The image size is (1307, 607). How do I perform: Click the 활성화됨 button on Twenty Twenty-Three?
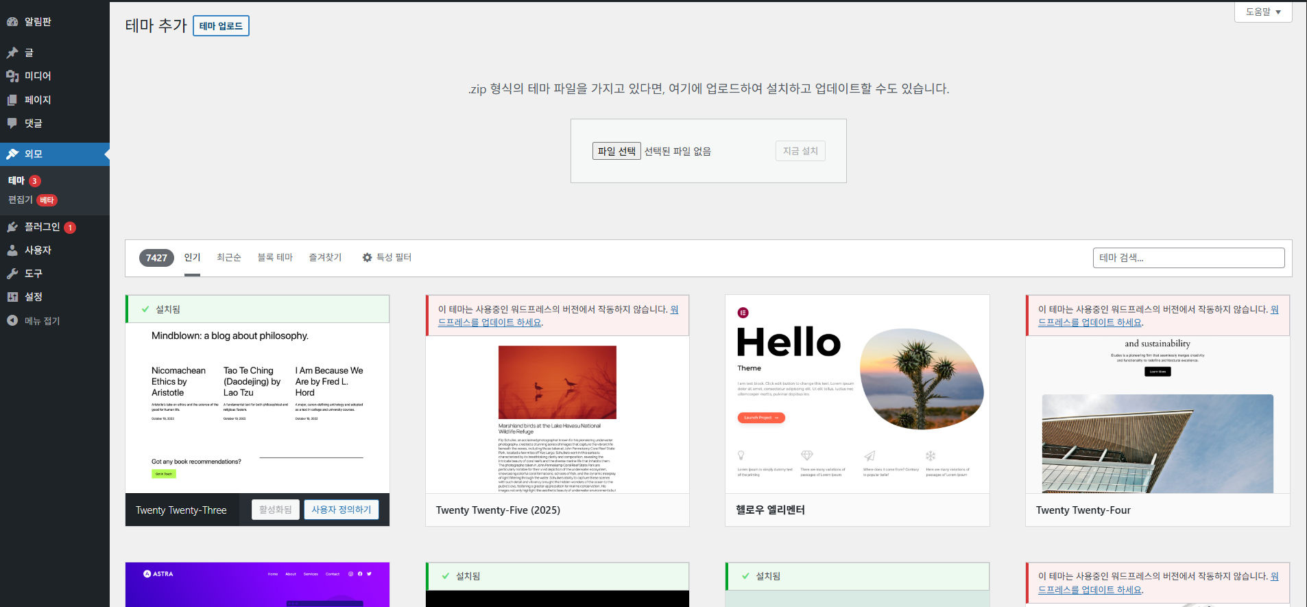point(276,510)
